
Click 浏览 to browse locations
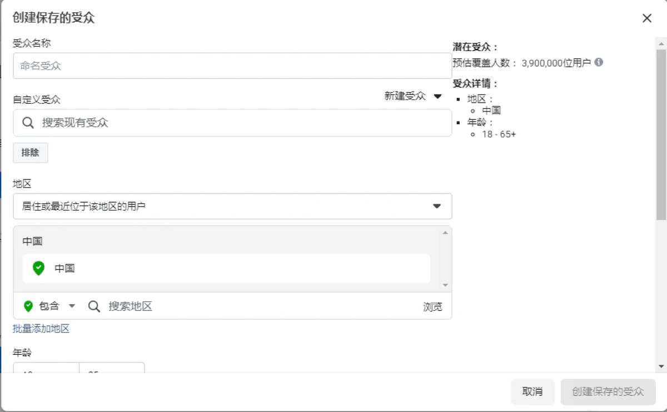(432, 306)
